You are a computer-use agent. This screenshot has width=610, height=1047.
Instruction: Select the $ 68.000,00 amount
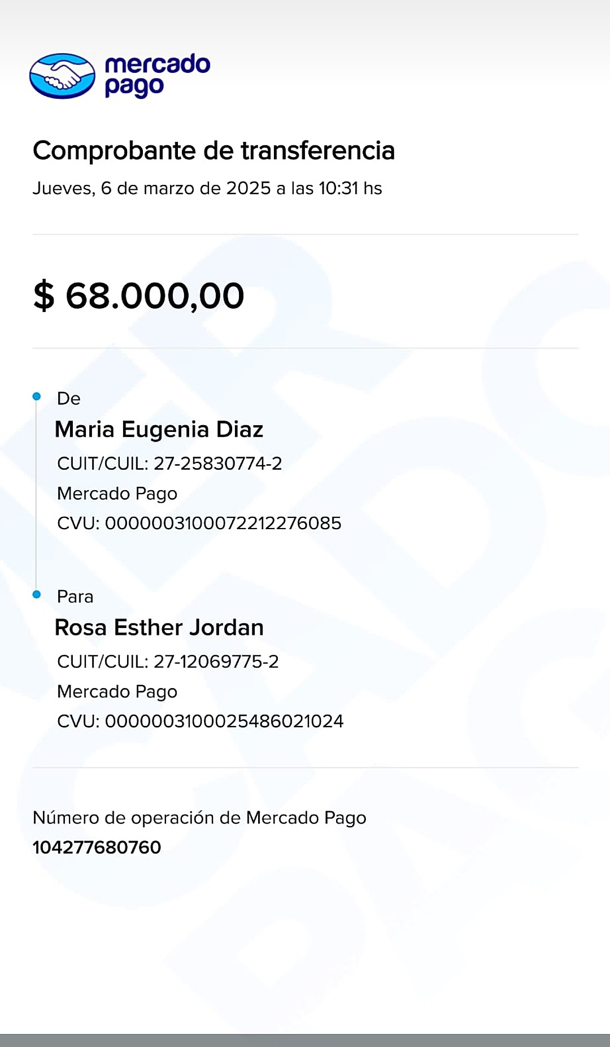point(139,296)
